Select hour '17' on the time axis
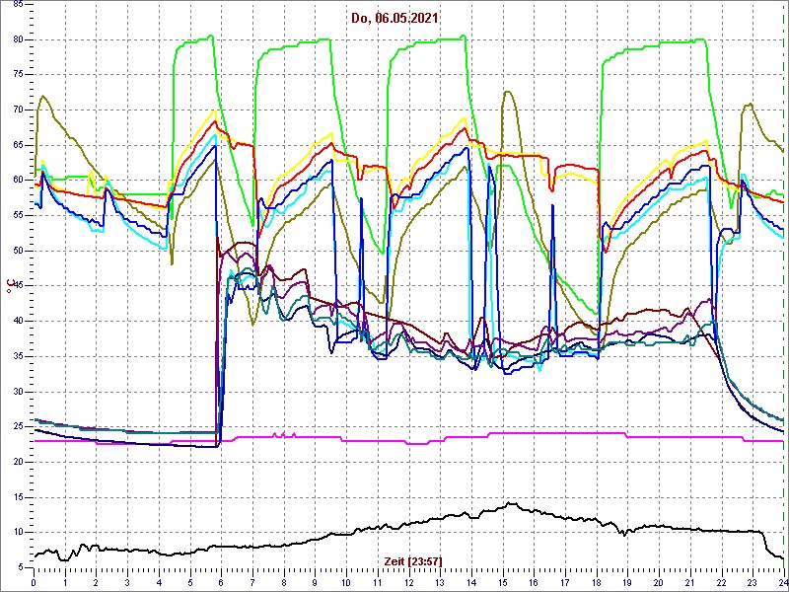 (564, 583)
